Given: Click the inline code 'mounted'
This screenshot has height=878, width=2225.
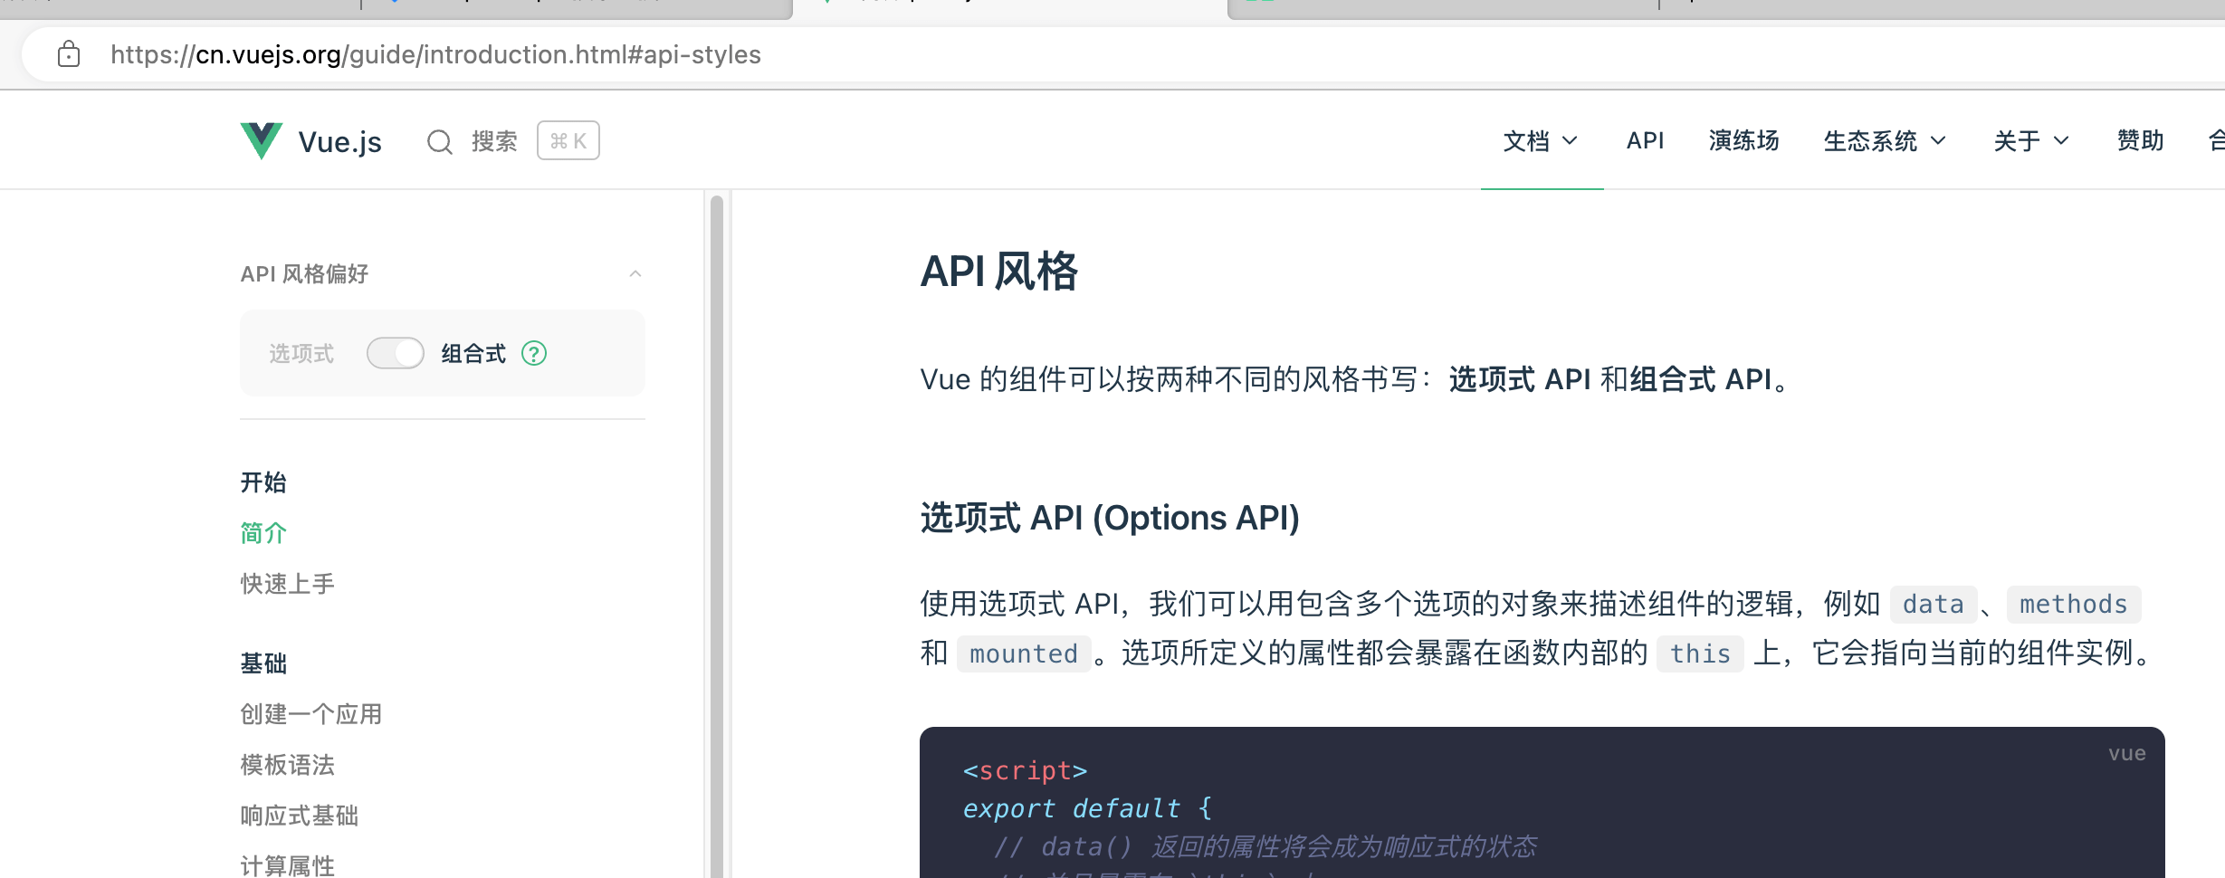Looking at the screenshot, I should tap(1024, 654).
